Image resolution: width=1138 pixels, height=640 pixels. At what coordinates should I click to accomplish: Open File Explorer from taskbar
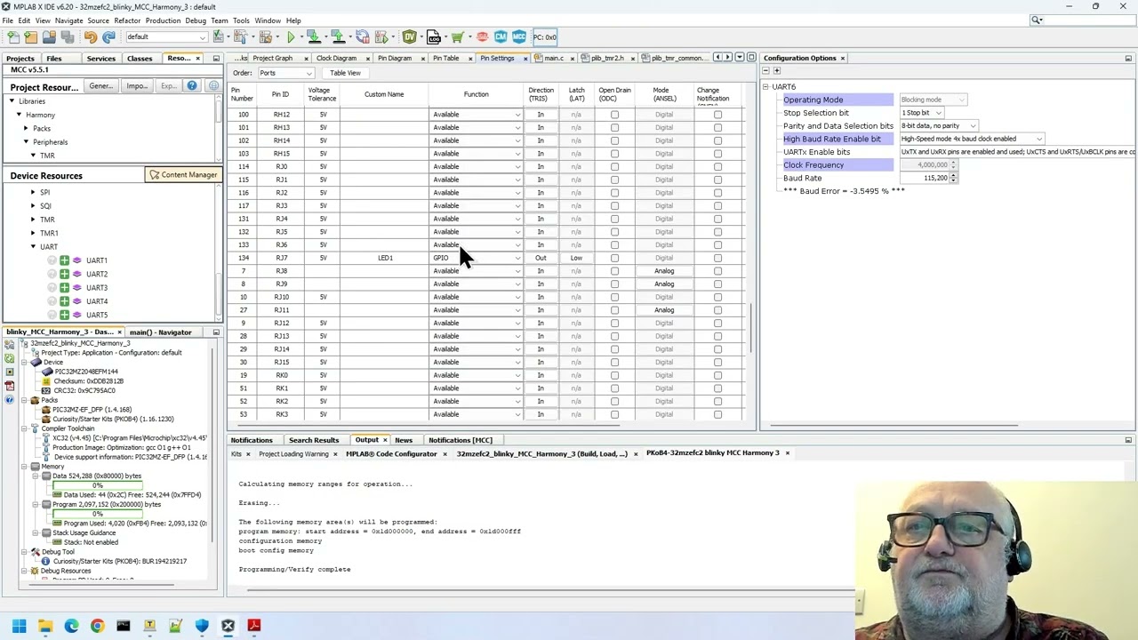click(x=45, y=626)
